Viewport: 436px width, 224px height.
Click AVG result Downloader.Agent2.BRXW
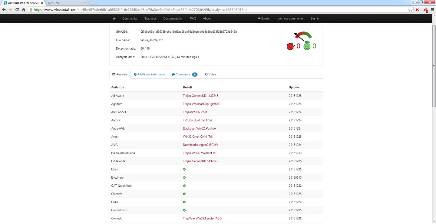(200, 145)
